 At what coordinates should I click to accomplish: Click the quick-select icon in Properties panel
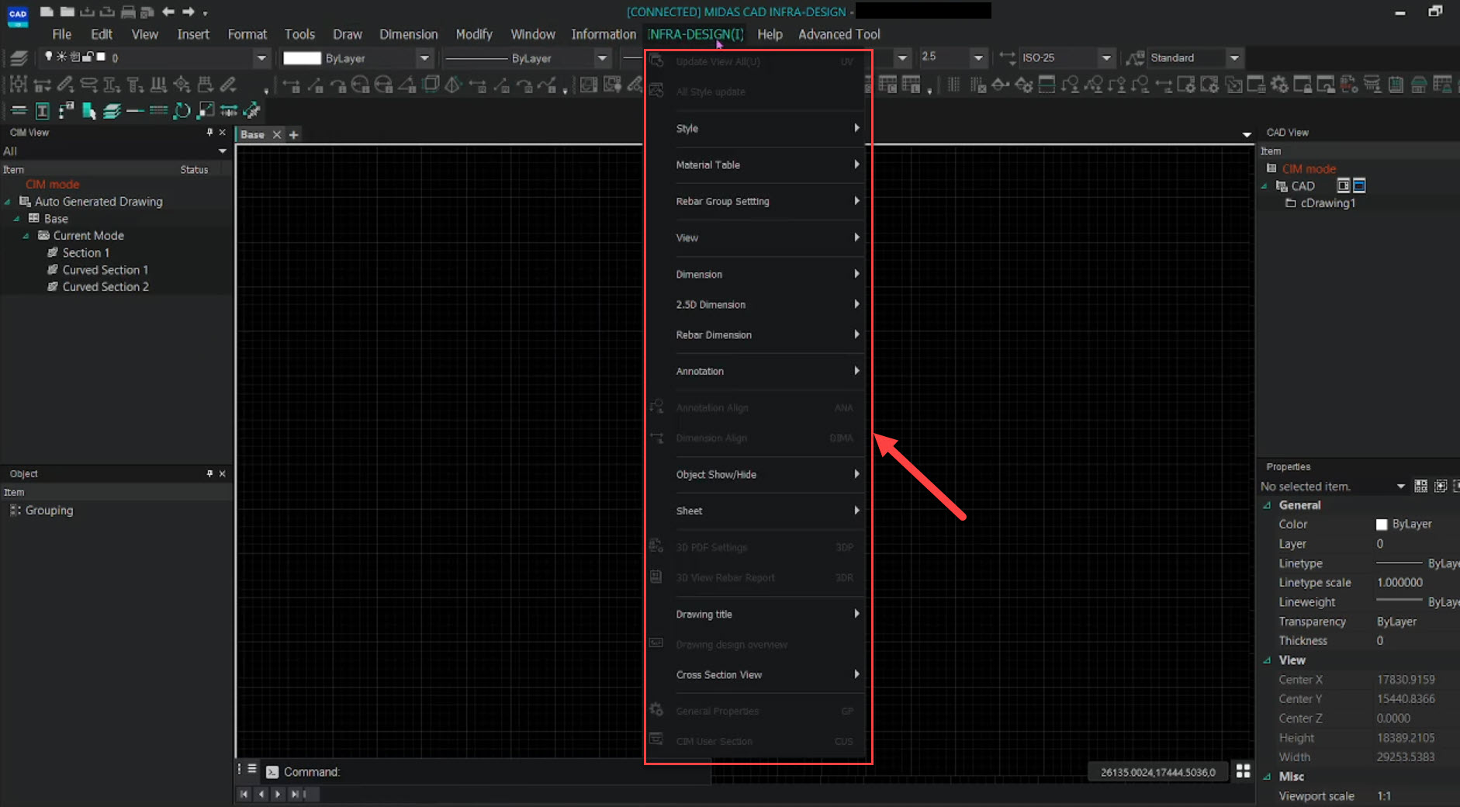[x=1420, y=486]
